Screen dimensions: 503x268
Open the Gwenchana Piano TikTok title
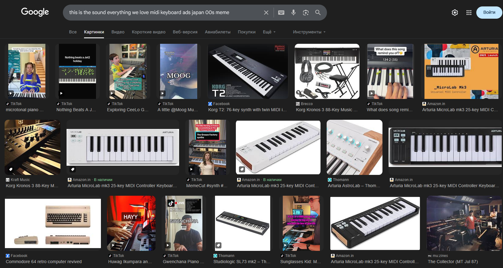(x=183, y=262)
